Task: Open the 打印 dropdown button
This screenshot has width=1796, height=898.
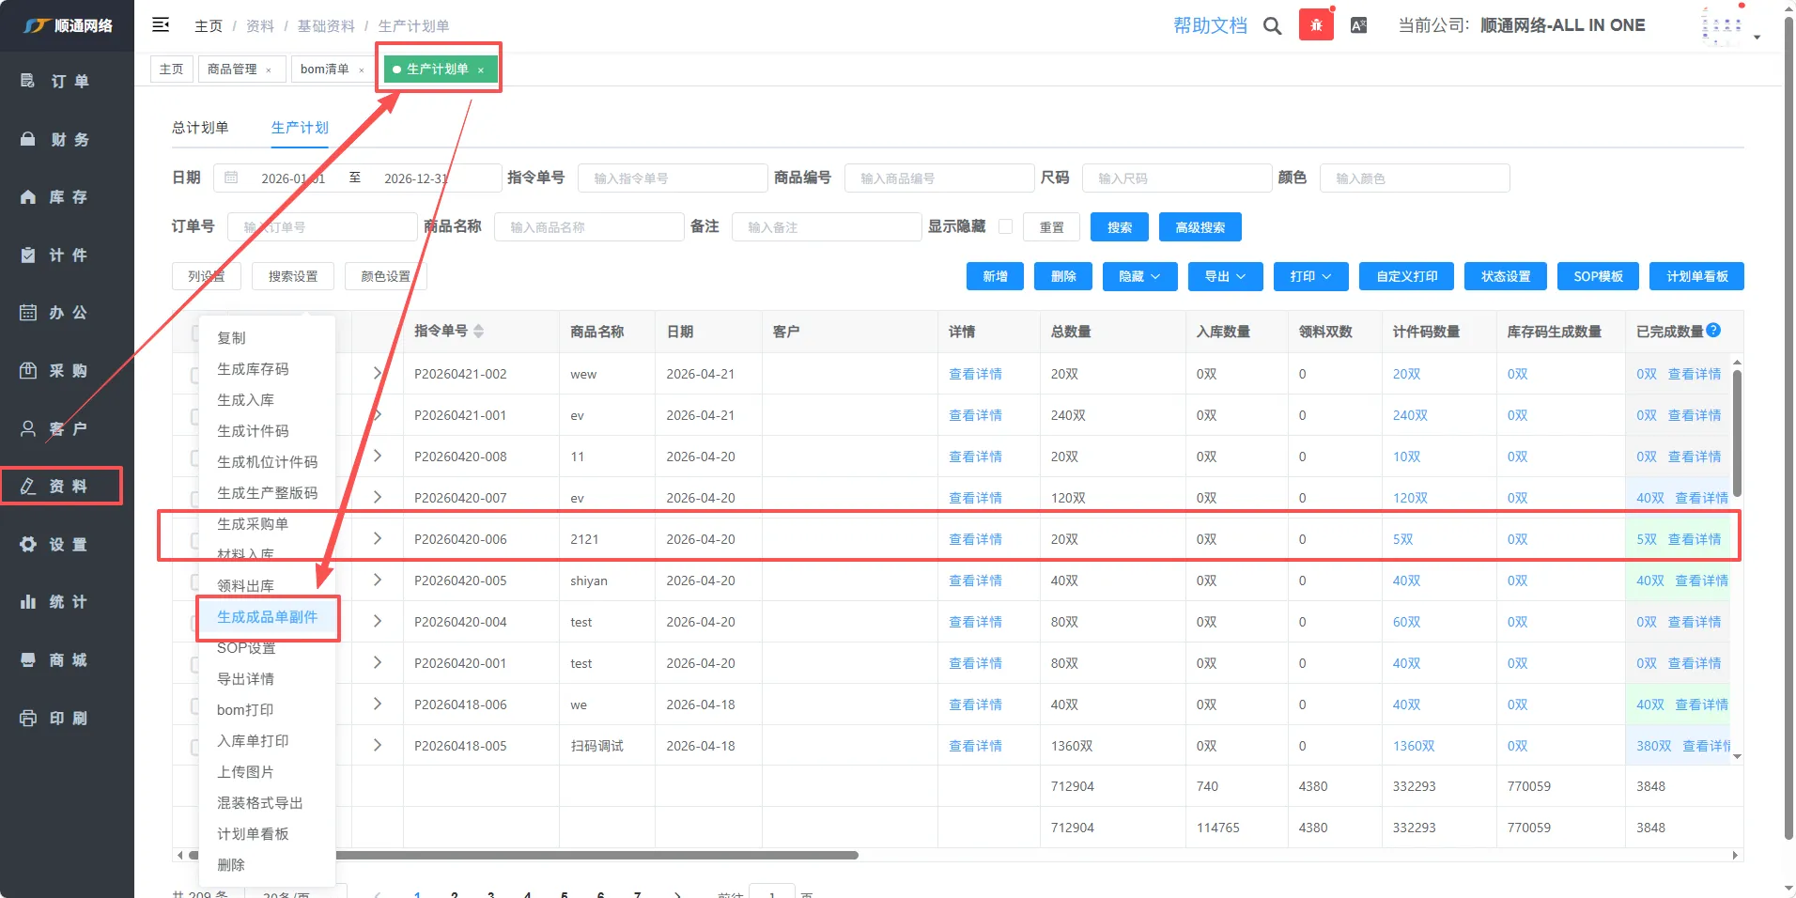Action: pyautogui.click(x=1310, y=276)
